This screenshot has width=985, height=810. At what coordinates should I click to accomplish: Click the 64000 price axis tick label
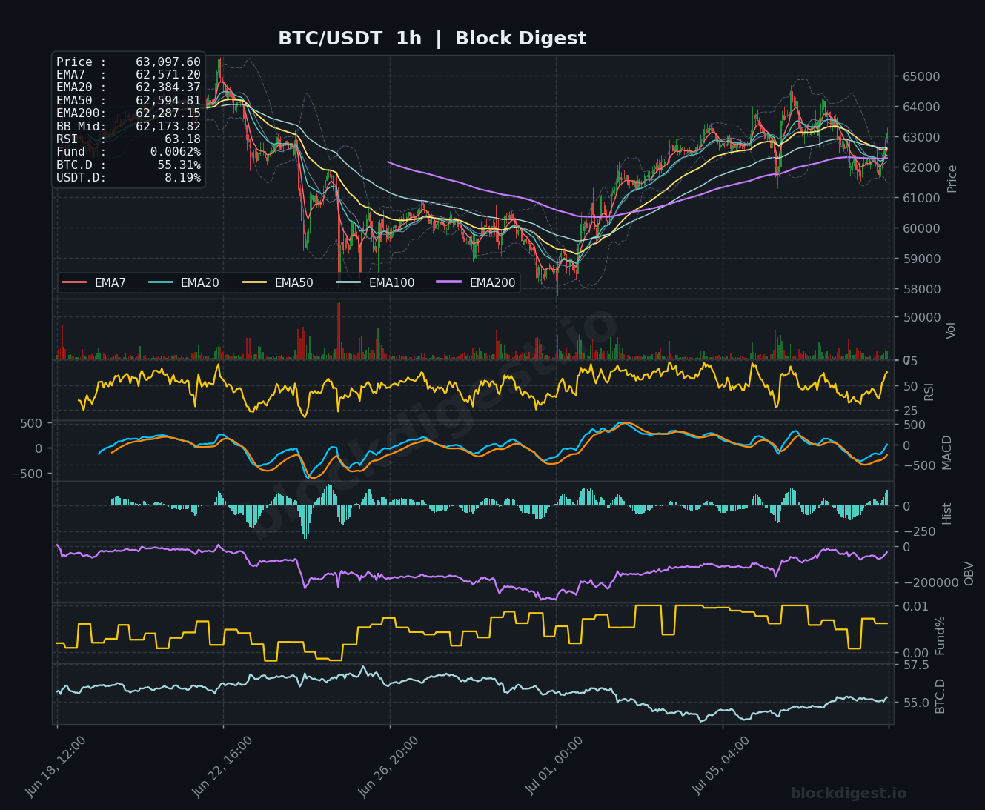921,107
